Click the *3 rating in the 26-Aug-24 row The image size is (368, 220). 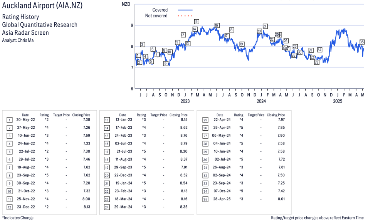241,167
